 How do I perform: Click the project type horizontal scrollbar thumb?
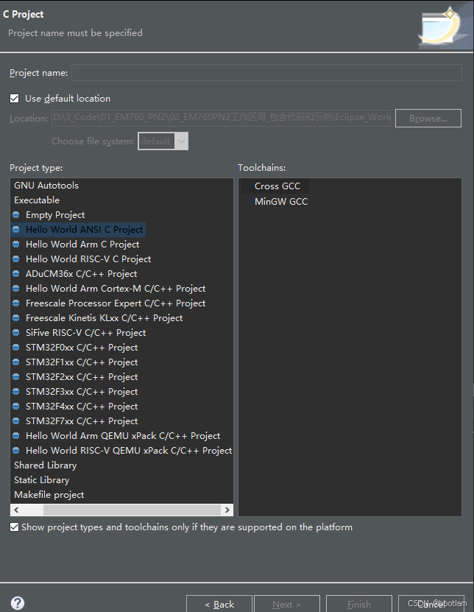(132, 510)
